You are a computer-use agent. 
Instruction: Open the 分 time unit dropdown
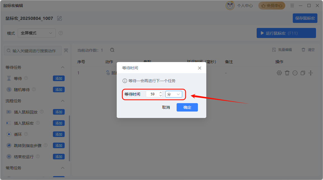click(174, 94)
